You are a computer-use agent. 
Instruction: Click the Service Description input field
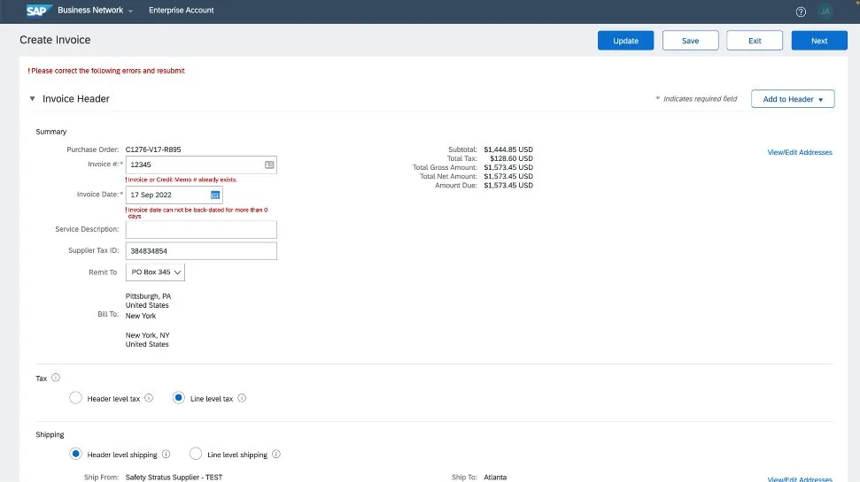[201, 229]
